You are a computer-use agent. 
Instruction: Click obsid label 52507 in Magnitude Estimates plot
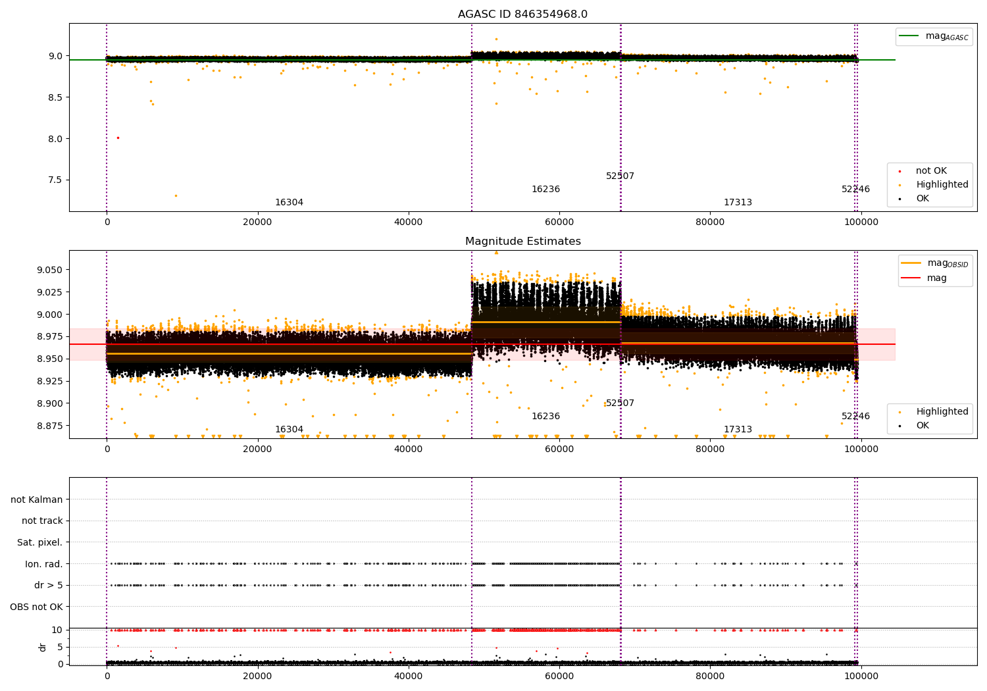tap(620, 403)
